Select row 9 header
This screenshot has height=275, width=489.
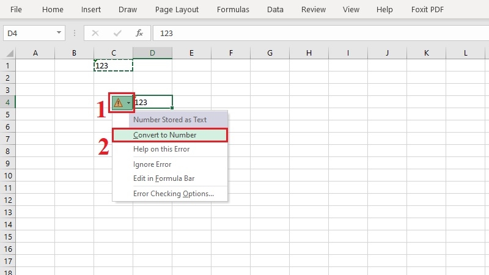click(8, 163)
